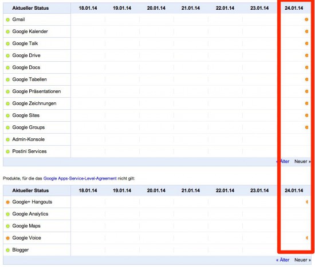Click green status dot next to Blogger

[x=8, y=250]
